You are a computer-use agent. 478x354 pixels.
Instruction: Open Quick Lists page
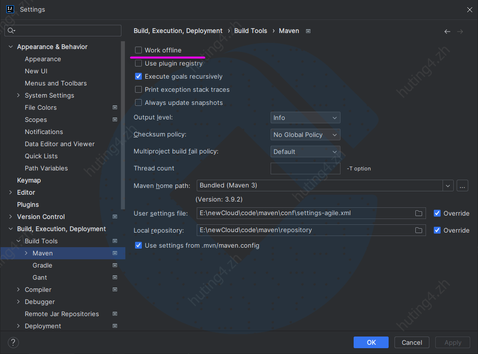pos(41,156)
